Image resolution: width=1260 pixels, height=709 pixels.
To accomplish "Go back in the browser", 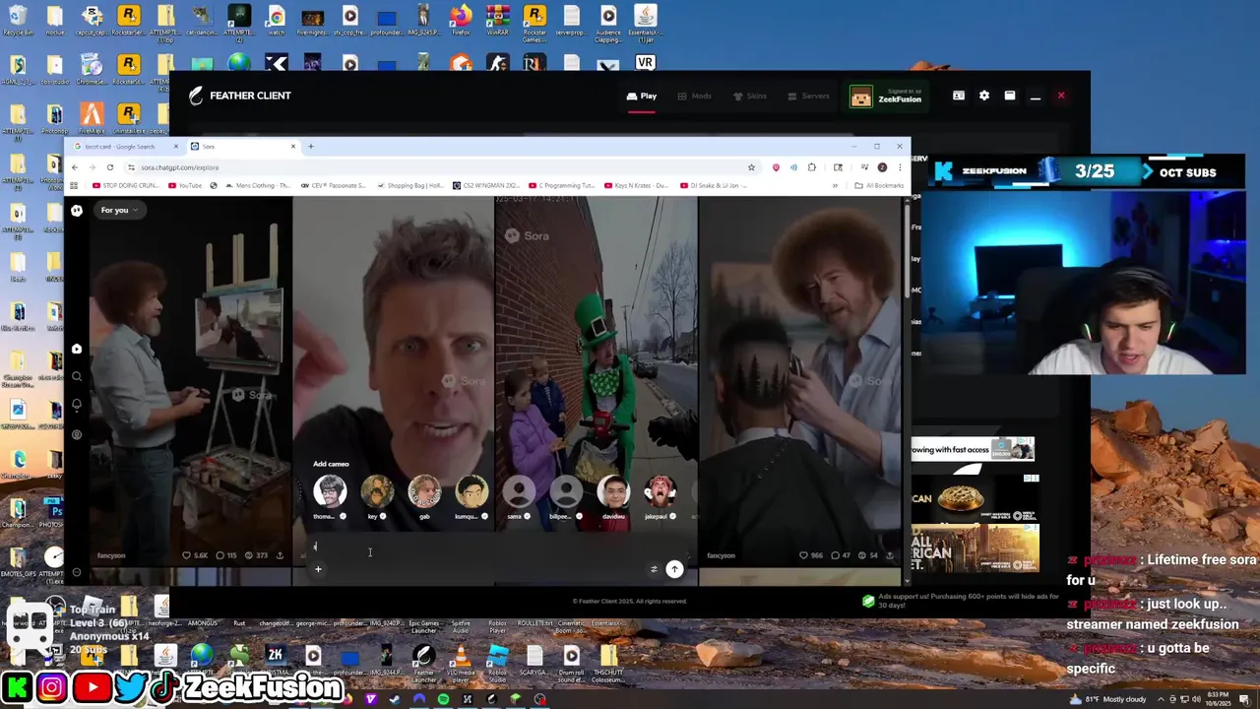I will coord(75,167).
